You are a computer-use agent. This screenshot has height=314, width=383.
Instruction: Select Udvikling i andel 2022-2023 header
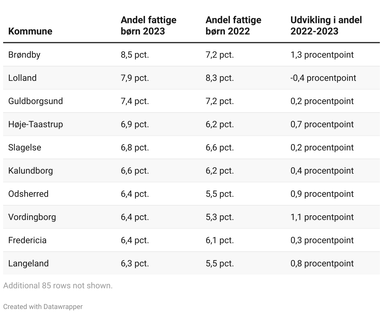click(326, 25)
